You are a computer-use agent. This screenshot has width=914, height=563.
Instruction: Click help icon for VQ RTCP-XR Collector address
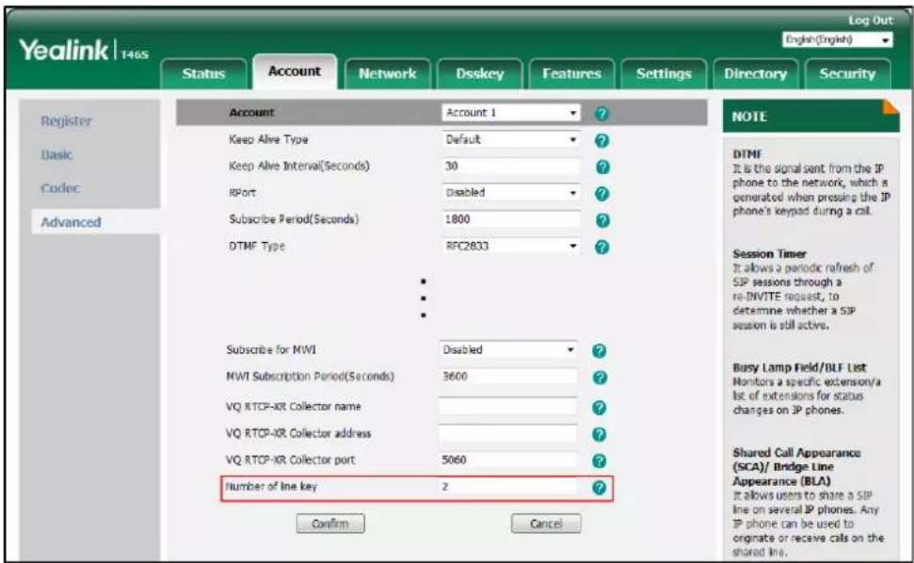point(599,434)
